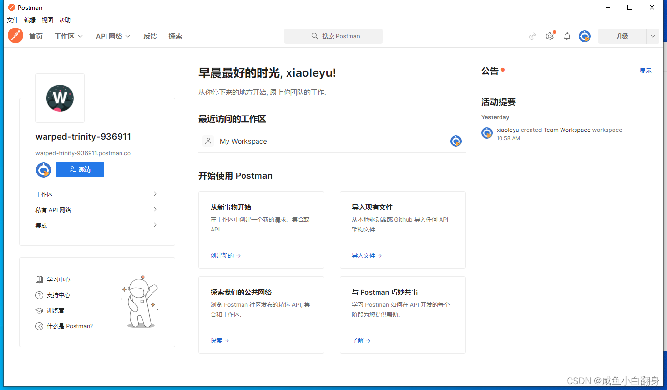Click the Team Workspace activity link
This screenshot has height=390, width=667.
click(567, 130)
